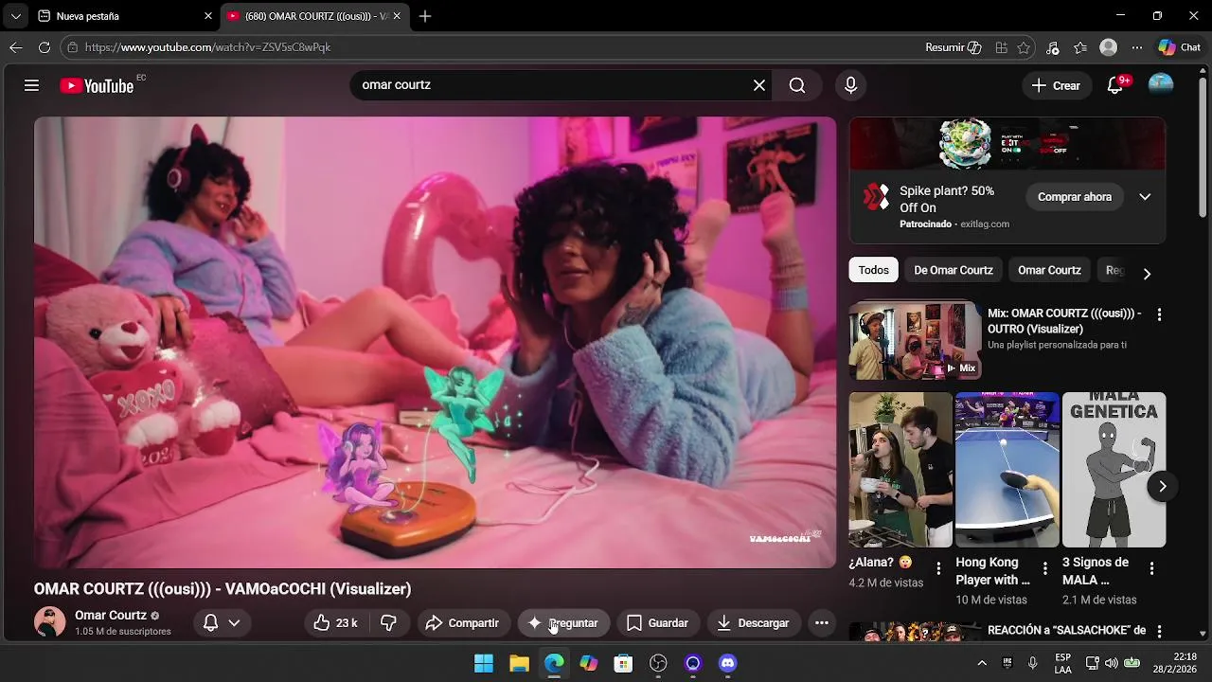Go to the YouTube home logo
This screenshot has height=682, width=1212.
click(x=97, y=86)
